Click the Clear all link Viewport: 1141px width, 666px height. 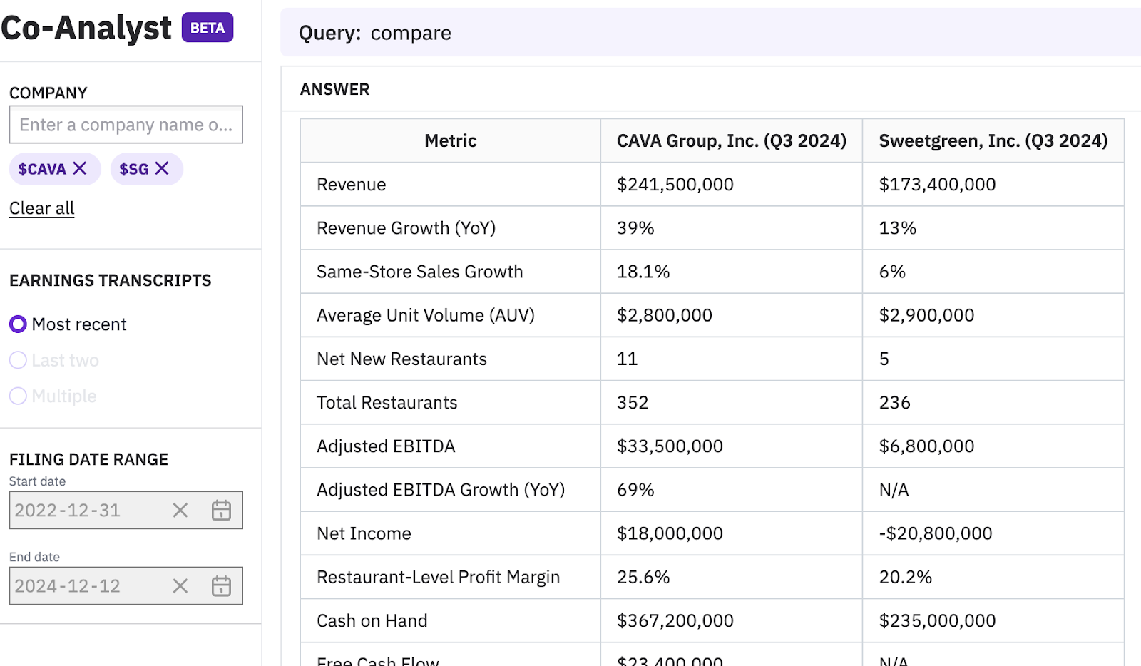pyautogui.click(x=41, y=208)
